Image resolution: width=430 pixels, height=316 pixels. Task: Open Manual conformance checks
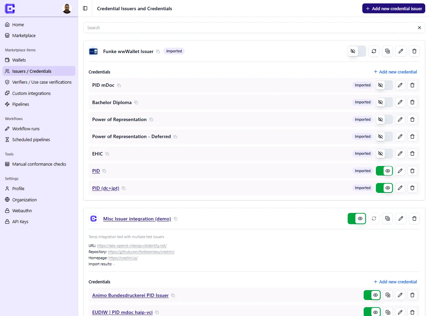click(39, 164)
